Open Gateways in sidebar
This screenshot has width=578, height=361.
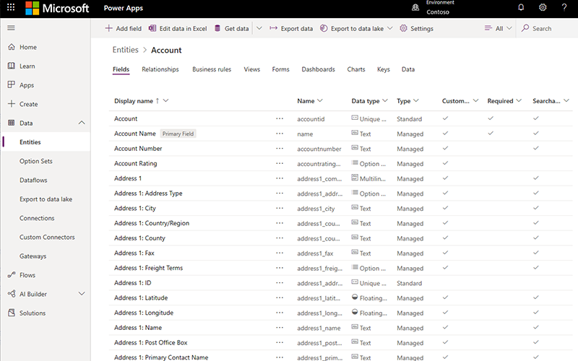pyautogui.click(x=33, y=256)
